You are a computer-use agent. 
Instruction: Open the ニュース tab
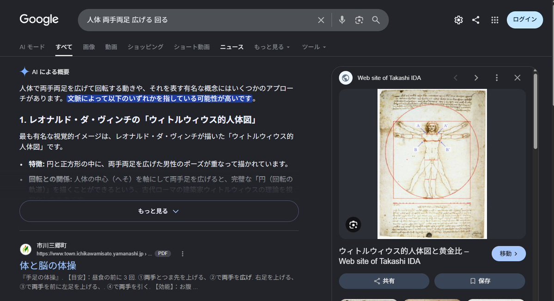(x=232, y=47)
